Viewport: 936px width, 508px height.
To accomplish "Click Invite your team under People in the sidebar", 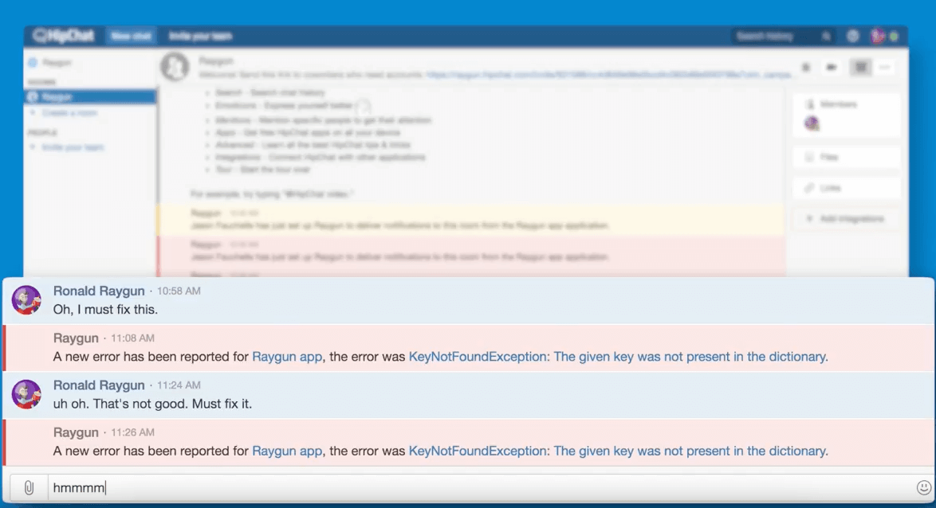I will 73,147.
